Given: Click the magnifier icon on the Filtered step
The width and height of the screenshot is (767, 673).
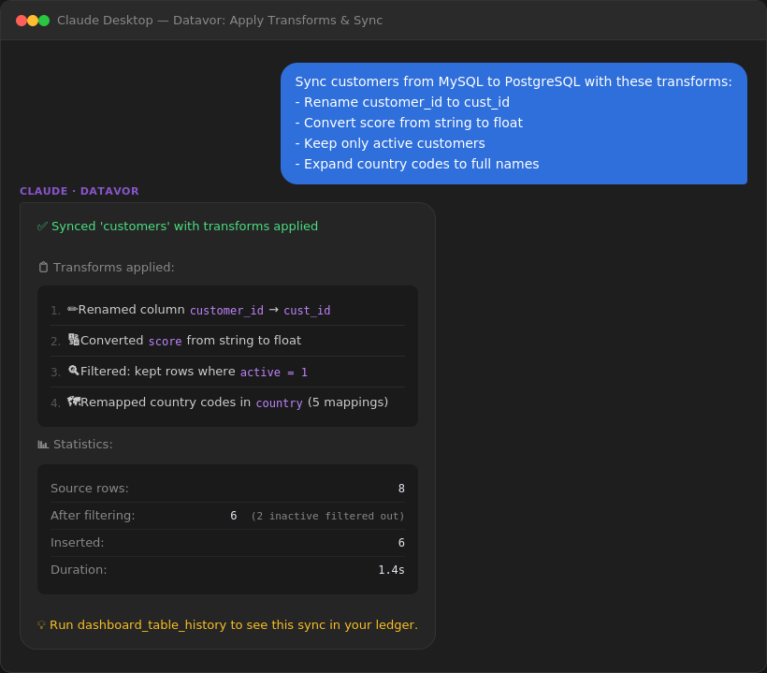Looking at the screenshot, I should (x=73, y=371).
